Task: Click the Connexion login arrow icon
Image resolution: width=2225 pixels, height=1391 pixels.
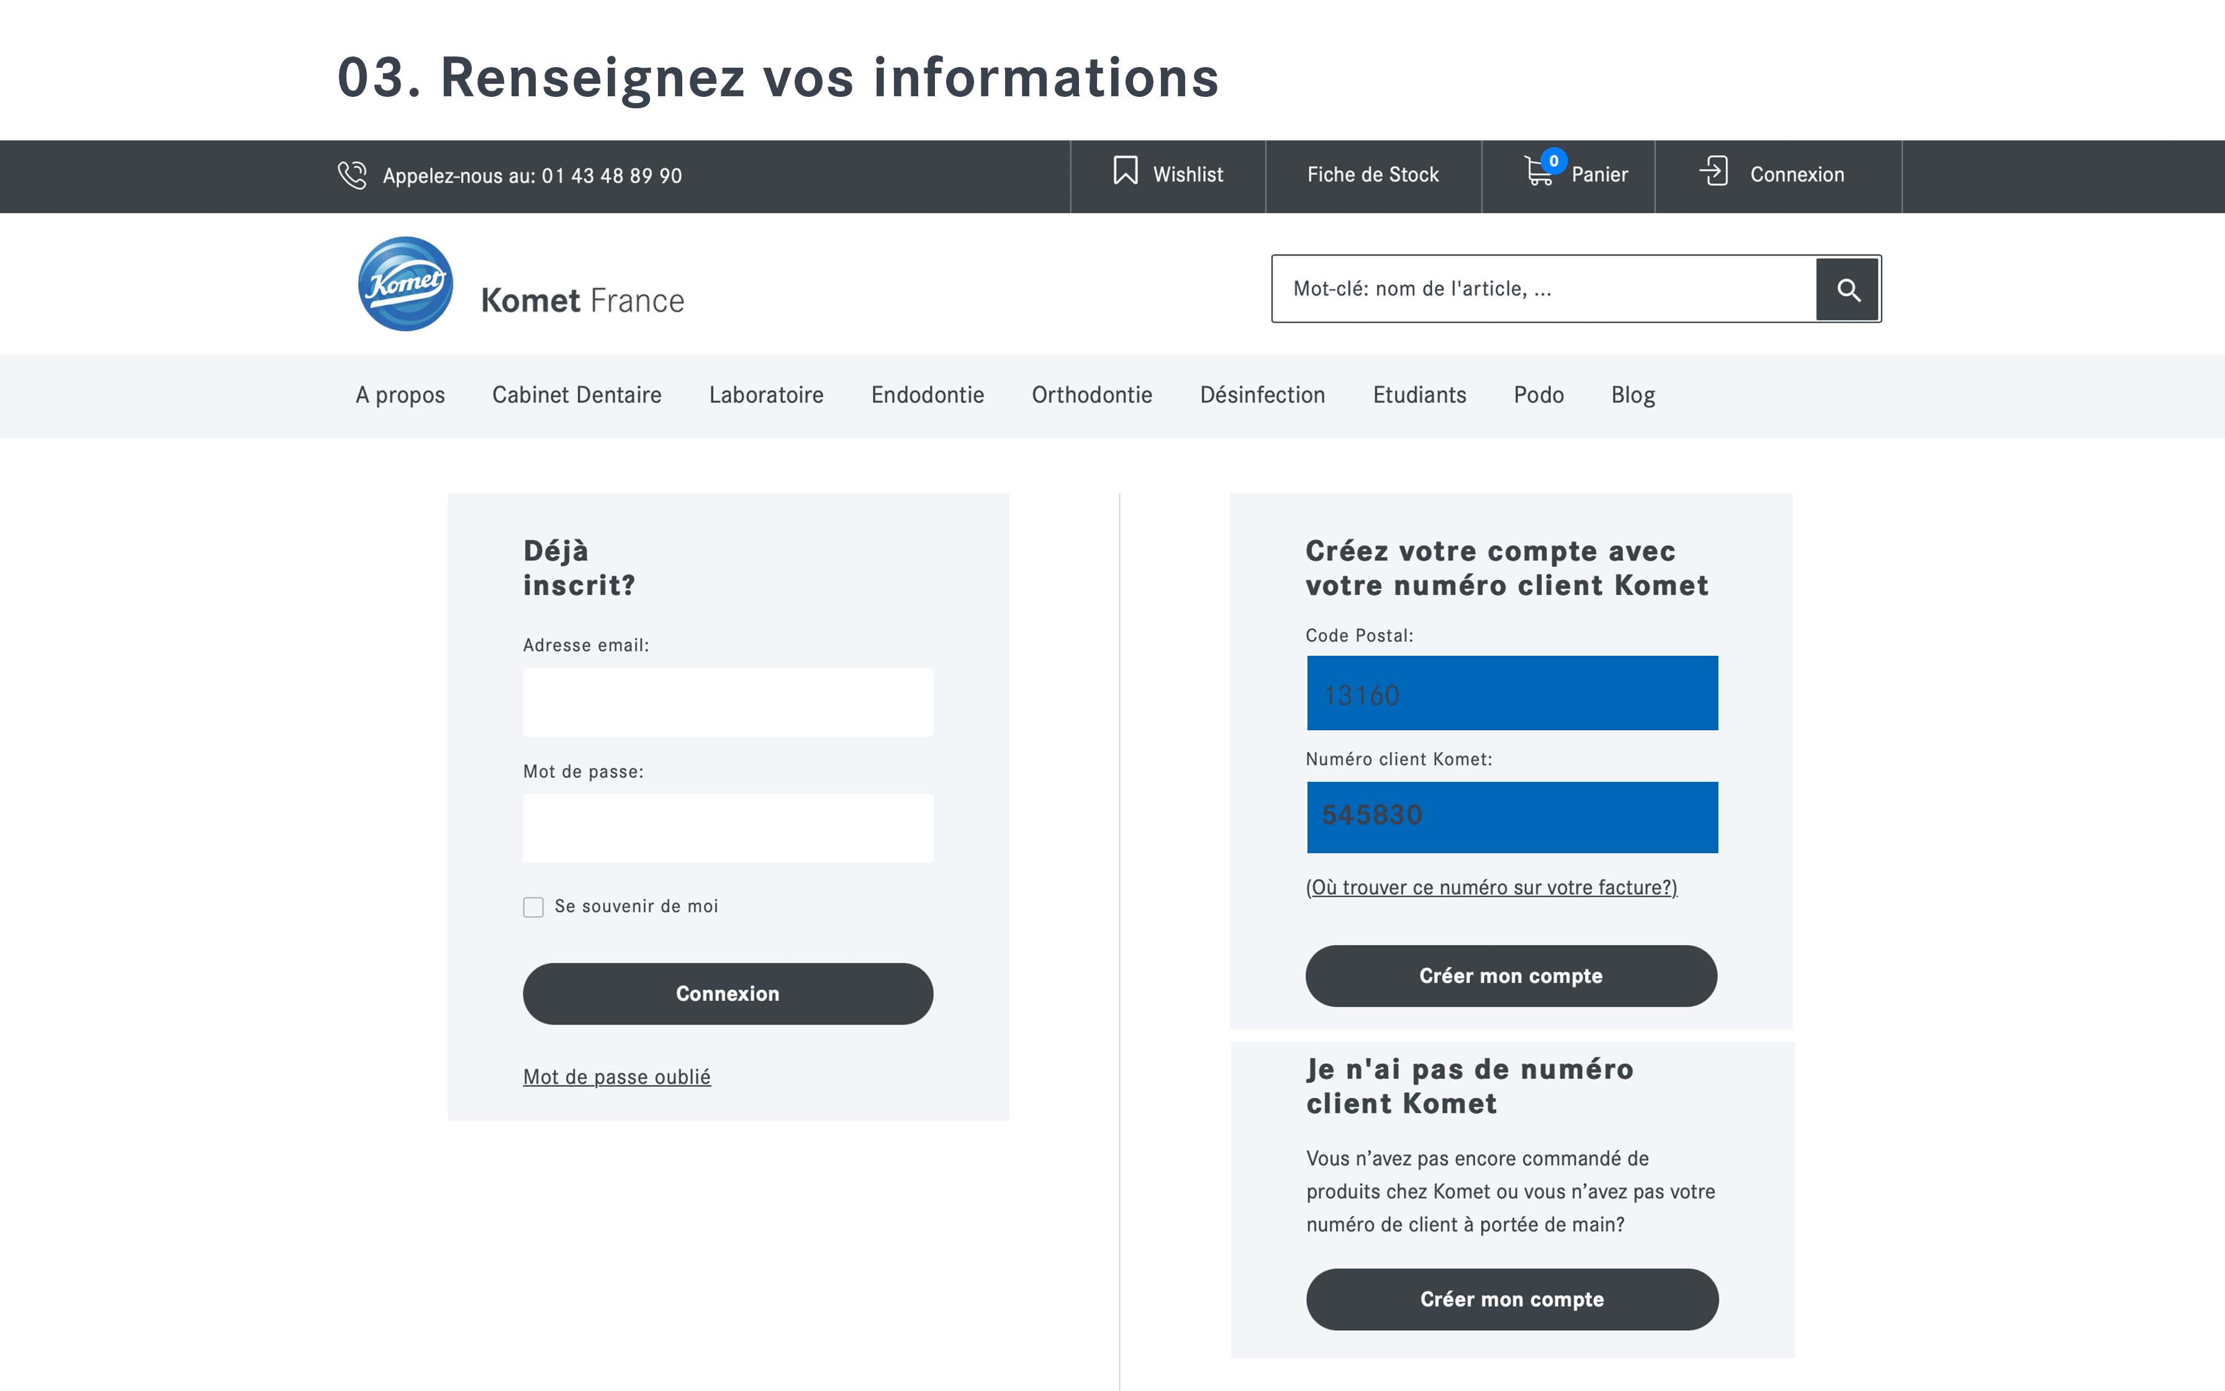Action: (x=1714, y=171)
